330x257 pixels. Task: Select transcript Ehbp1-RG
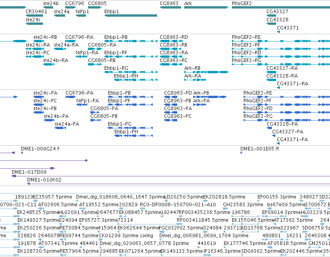[x=116, y=68]
